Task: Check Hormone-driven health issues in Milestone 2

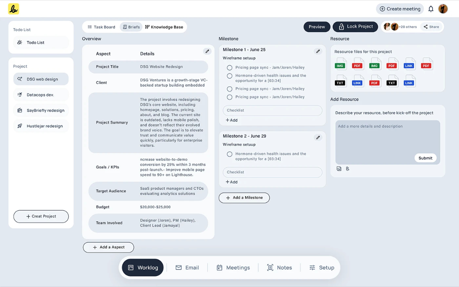Action: pyautogui.click(x=229, y=154)
